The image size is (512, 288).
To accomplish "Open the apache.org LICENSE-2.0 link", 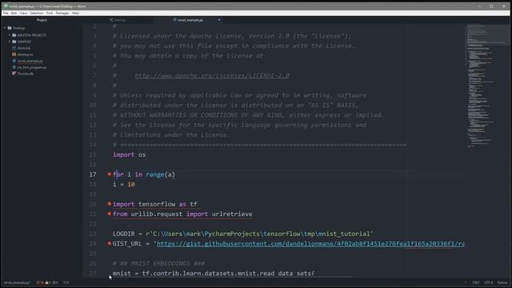I will click(x=212, y=75).
